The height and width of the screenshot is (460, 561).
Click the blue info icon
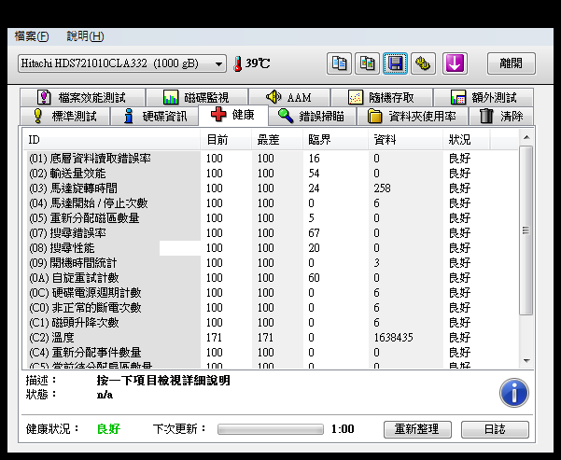coord(514,393)
